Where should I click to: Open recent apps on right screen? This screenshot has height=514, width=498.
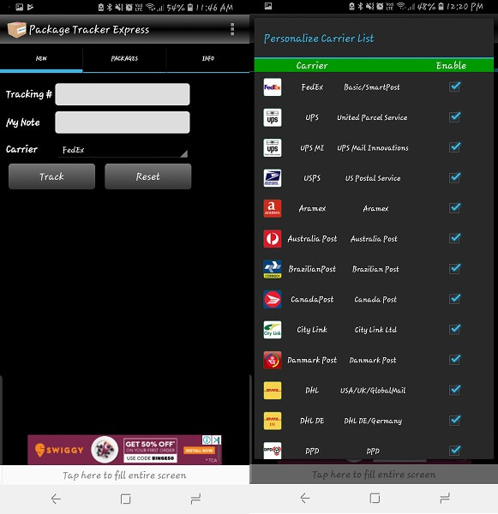click(x=445, y=498)
